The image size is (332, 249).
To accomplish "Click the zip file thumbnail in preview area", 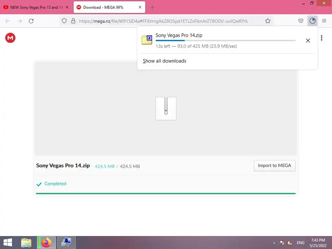I will pyautogui.click(x=166, y=108).
